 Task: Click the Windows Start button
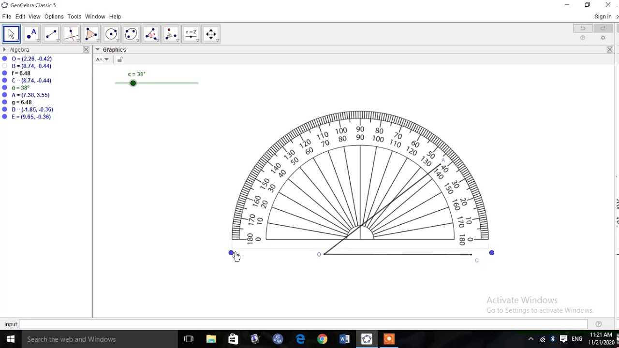pyautogui.click(x=11, y=339)
